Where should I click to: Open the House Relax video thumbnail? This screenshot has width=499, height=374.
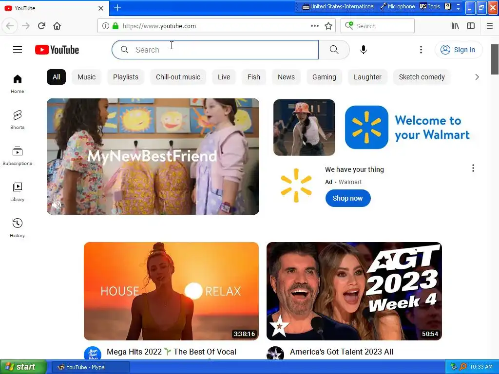[x=171, y=291]
